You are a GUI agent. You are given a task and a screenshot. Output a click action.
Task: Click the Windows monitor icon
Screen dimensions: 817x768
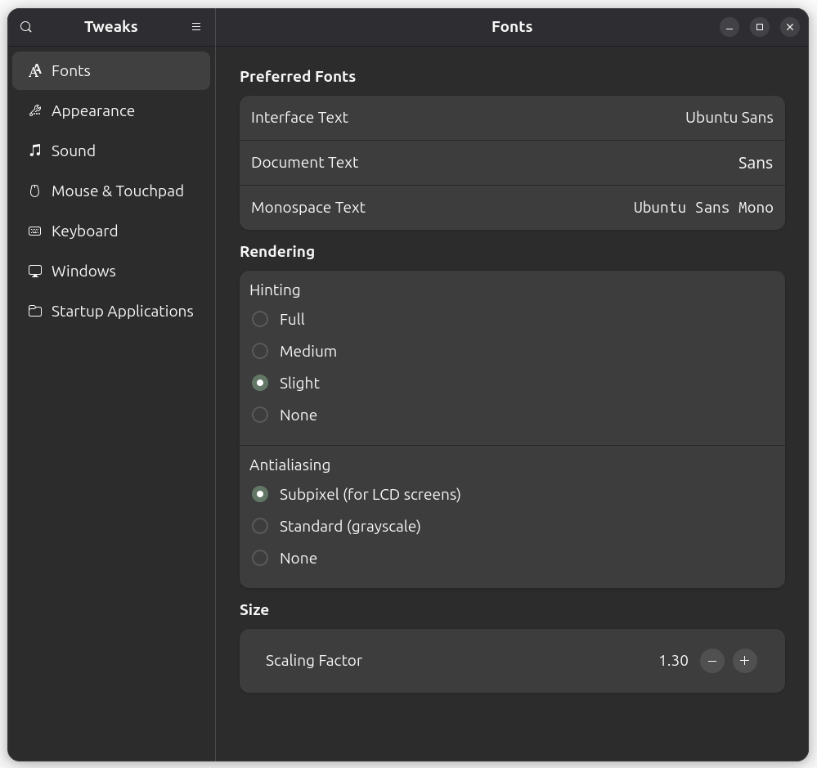(x=35, y=272)
